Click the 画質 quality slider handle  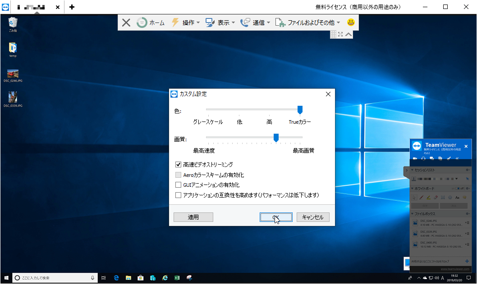tap(276, 138)
